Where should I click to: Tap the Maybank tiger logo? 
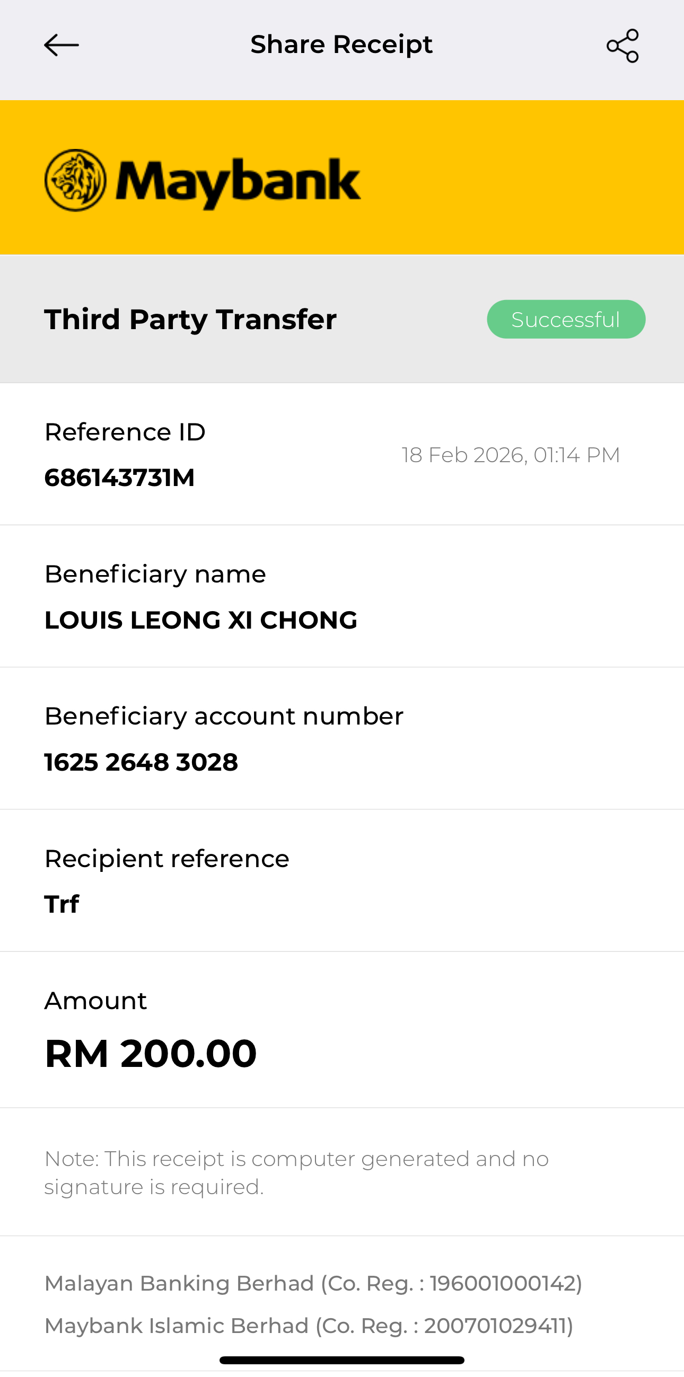(x=75, y=180)
